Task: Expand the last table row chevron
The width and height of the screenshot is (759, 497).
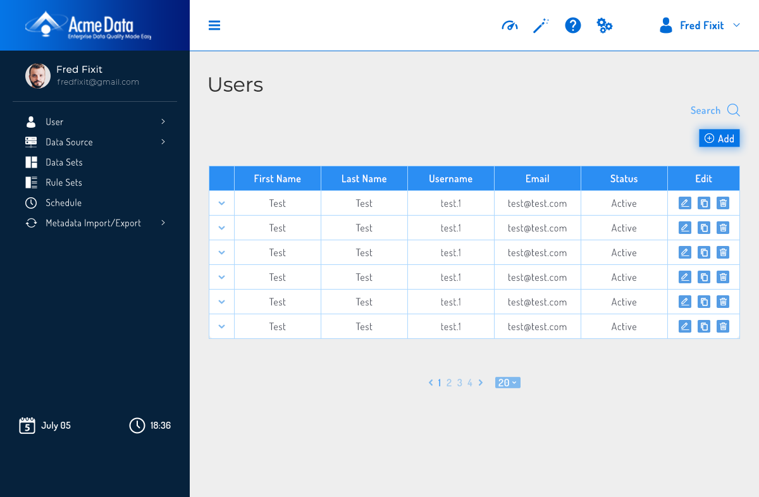Action: [x=221, y=326]
